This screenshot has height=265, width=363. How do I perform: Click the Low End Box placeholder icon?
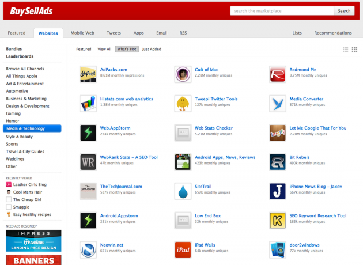(183, 221)
